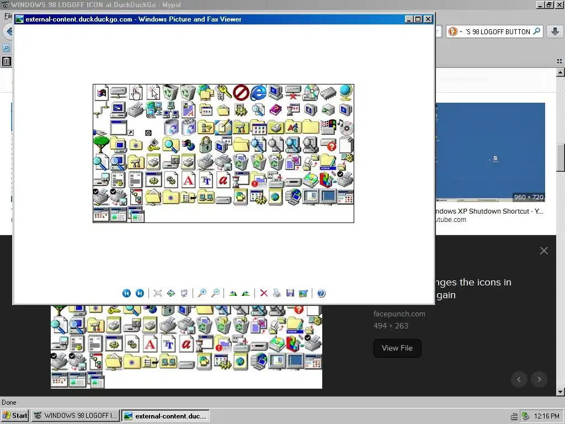565x424 pixels.
Task: Open the facepunch.com source link
Action: 399,314
